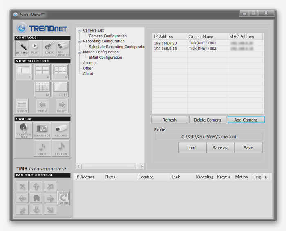Move camera up-right diagonally
The height and width of the screenshot is (231, 286).
click(50, 186)
